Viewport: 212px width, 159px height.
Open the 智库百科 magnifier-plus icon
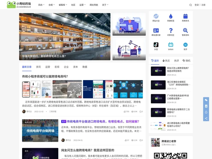[x=185, y=30]
